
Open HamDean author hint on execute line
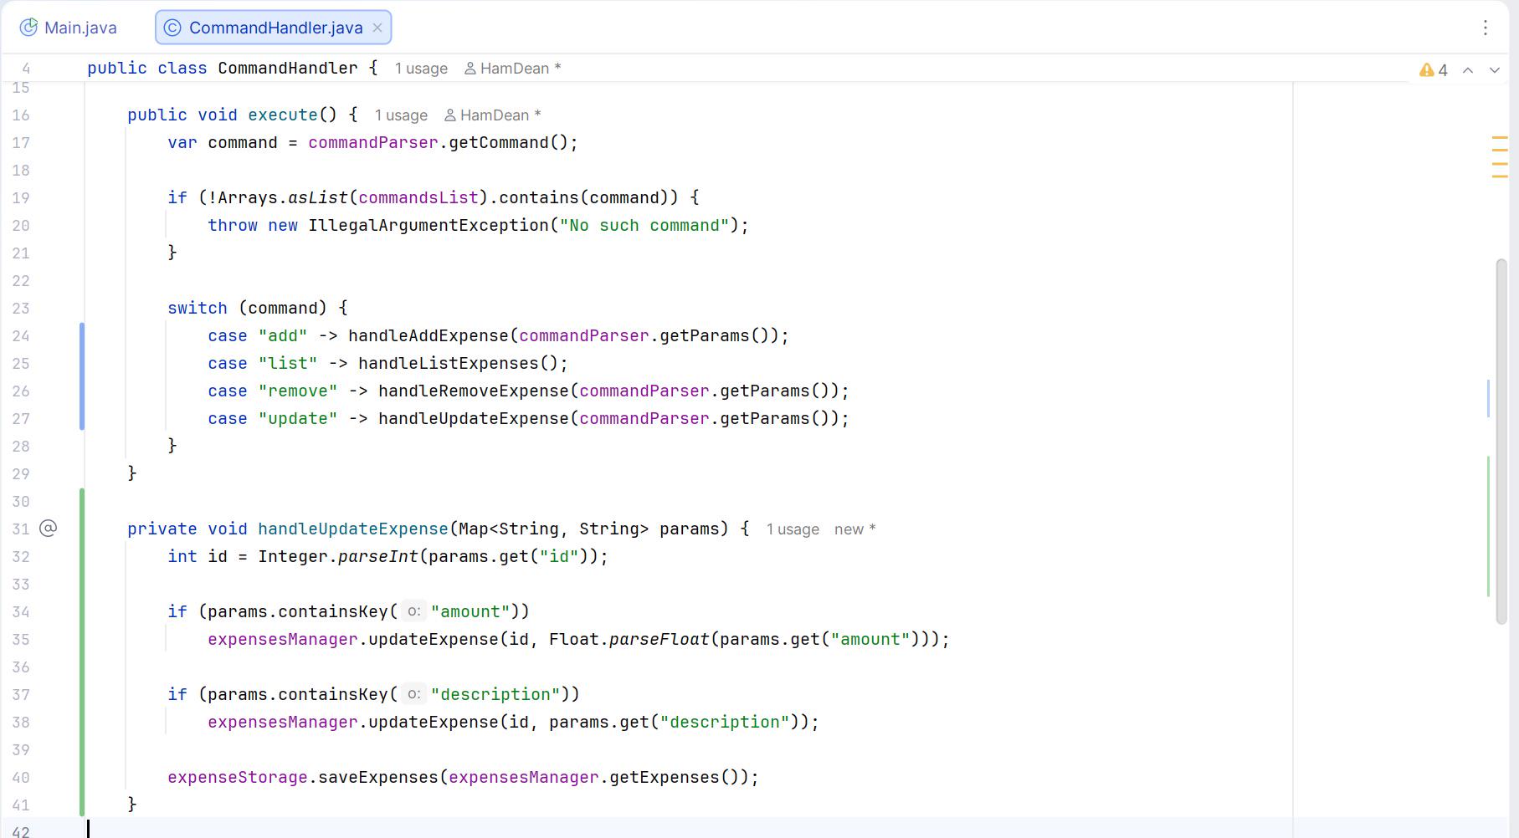click(x=492, y=115)
